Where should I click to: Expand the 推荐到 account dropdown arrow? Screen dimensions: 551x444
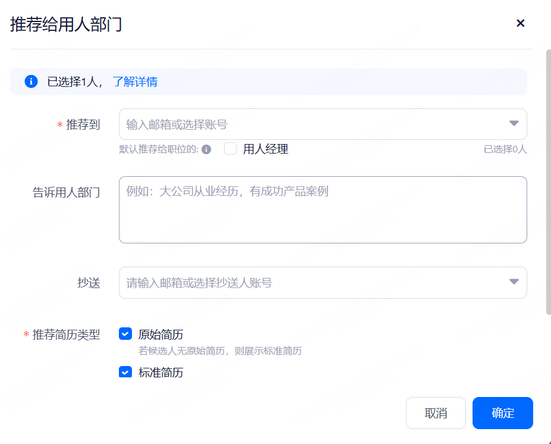pos(514,124)
